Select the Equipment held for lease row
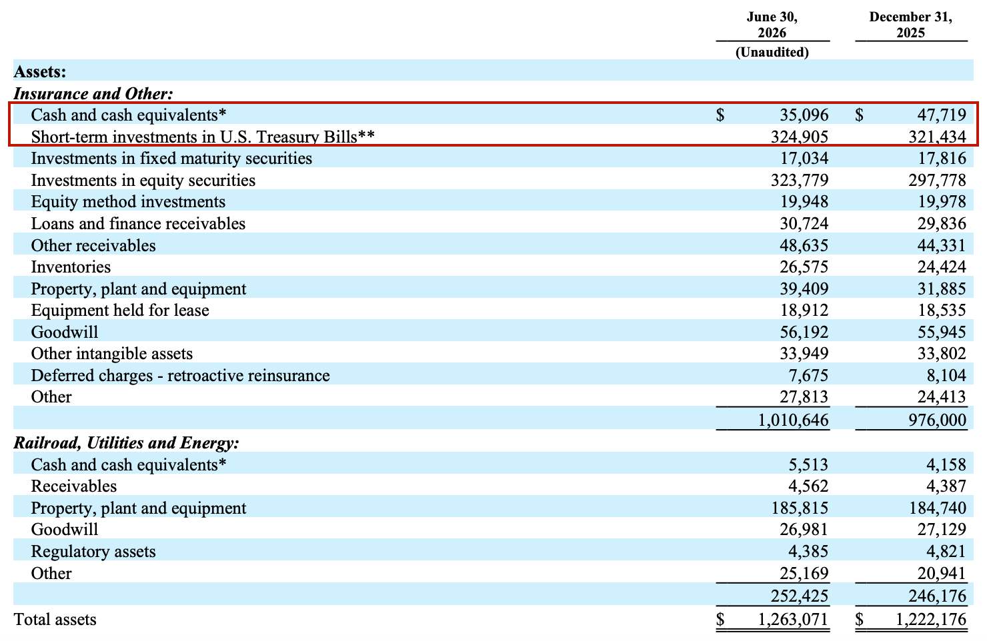 point(493,311)
